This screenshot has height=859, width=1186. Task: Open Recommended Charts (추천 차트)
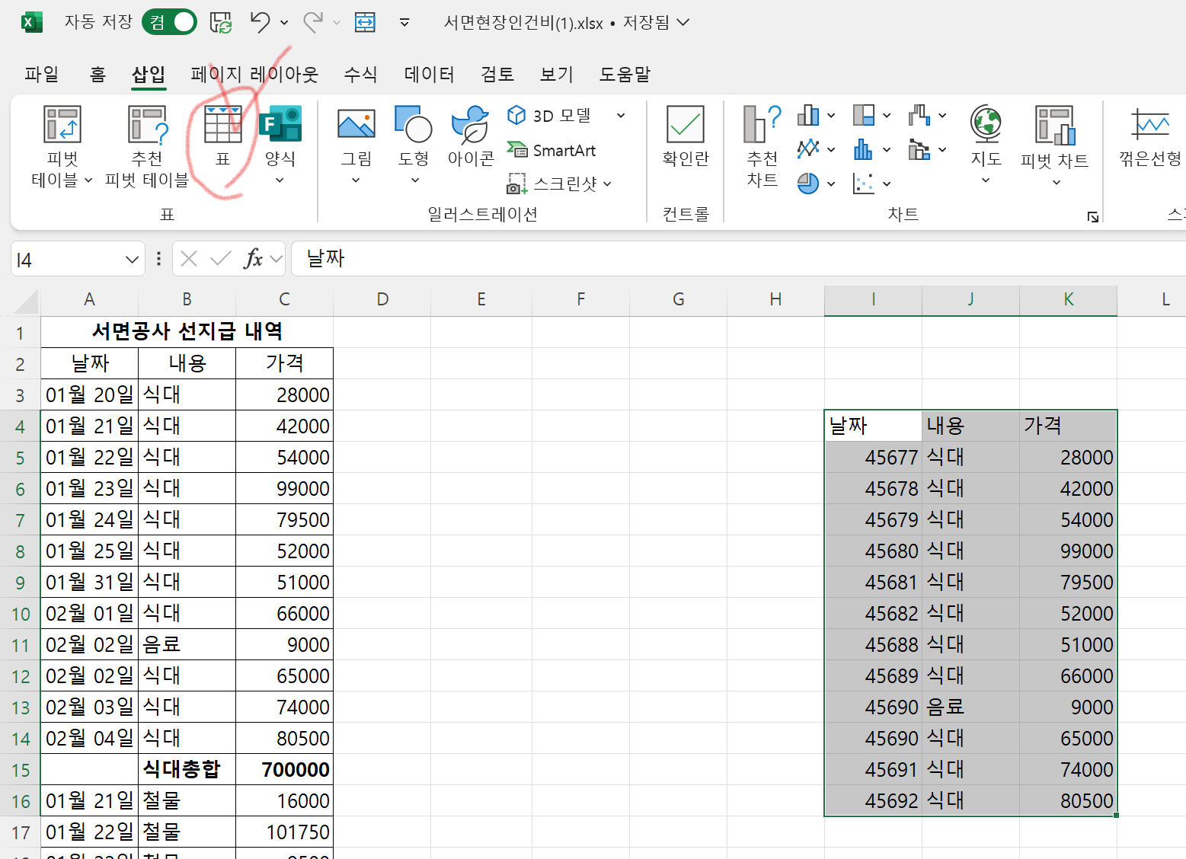point(762,147)
